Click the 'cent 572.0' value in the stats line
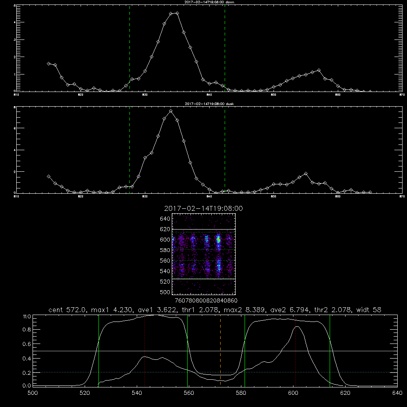The height and width of the screenshot is (407, 407). click(x=67, y=310)
